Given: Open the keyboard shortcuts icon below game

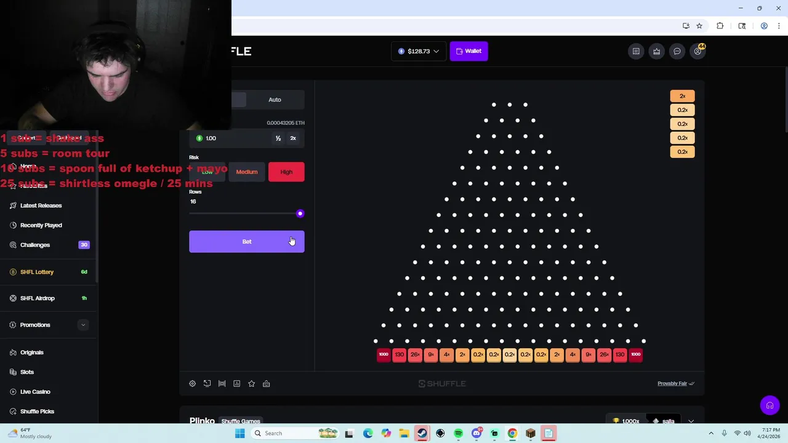Looking at the screenshot, I should pyautogui.click(x=266, y=383).
